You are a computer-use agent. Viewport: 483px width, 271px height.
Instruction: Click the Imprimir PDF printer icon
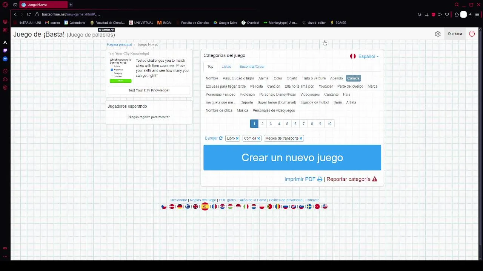pos(320,179)
